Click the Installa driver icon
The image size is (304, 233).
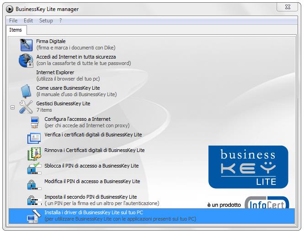click(x=34, y=216)
